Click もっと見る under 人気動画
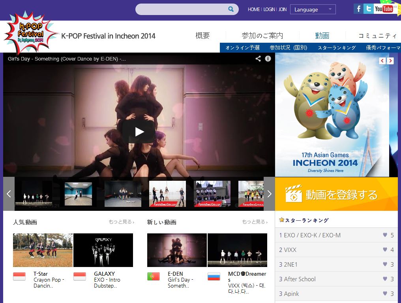This screenshot has height=303, width=401. click(x=121, y=222)
